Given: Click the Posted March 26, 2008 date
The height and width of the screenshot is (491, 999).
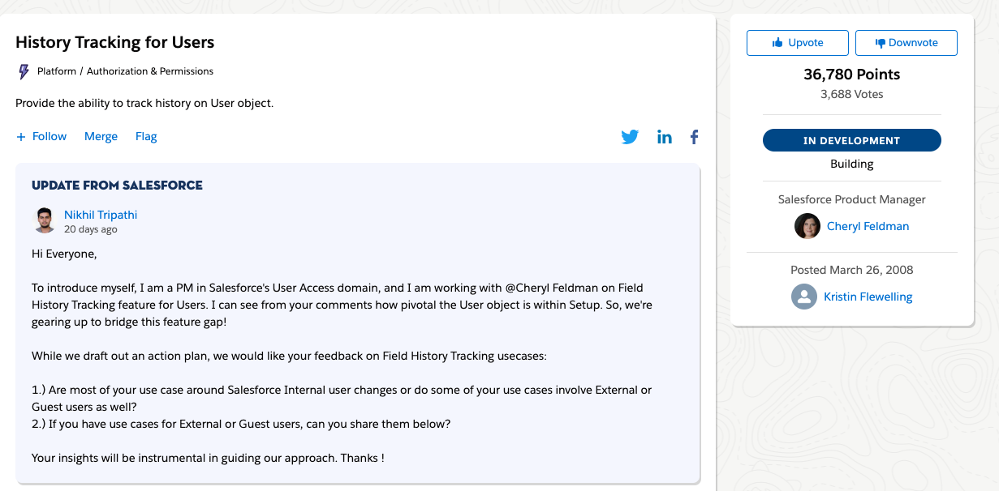Looking at the screenshot, I should [852, 270].
